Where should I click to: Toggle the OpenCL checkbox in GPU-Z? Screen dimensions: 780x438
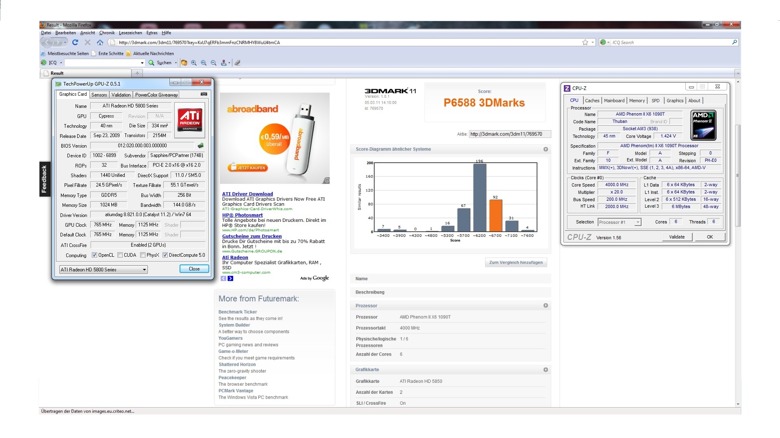(x=94, y=255)
